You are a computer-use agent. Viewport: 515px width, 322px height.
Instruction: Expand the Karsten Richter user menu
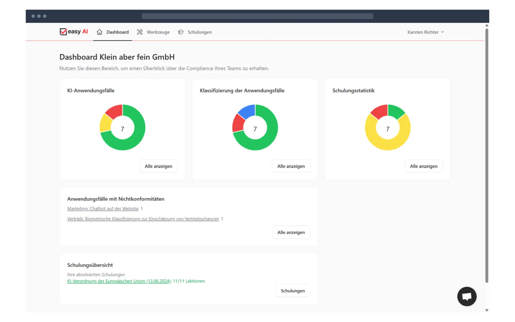point(426,32)
